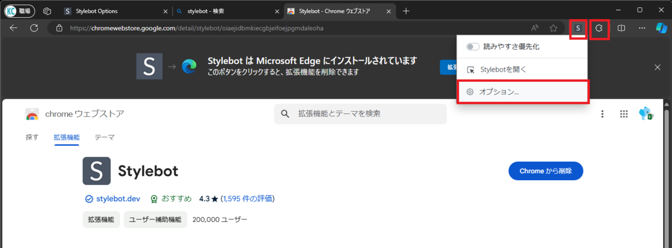Click Chrome から削除 button

click(546, 171)
